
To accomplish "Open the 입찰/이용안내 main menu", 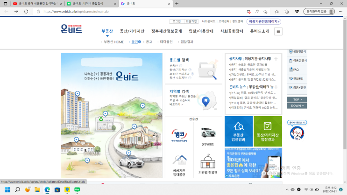I will [201, 31].
